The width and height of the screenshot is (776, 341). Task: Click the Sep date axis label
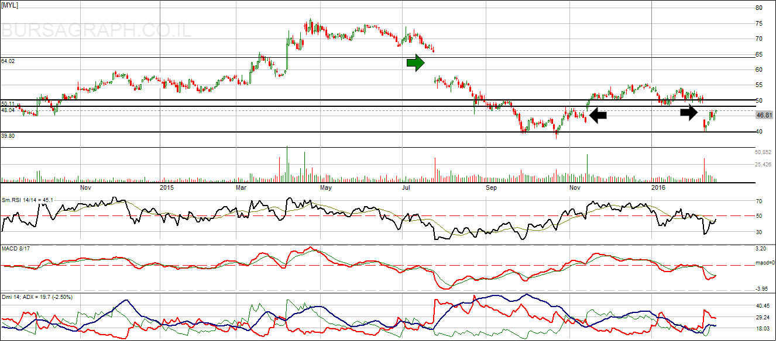(x=491, y=188)
